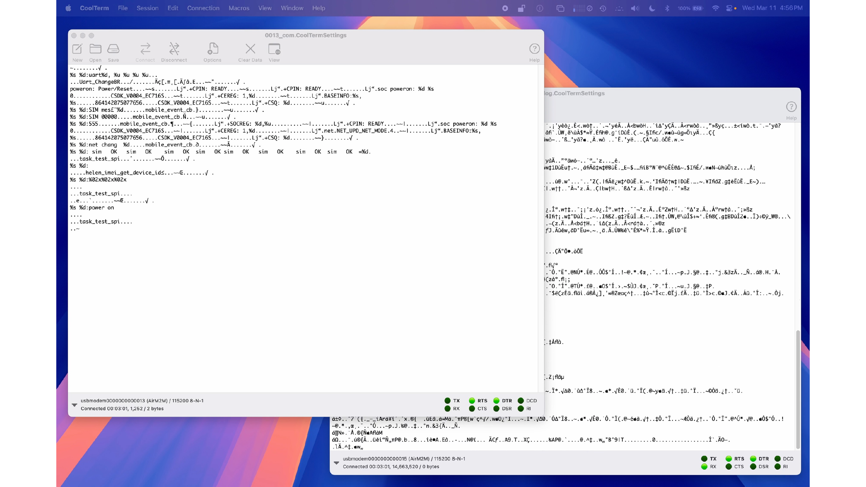
Task: Open the Apple menu
Action: (x=68, y=8)
